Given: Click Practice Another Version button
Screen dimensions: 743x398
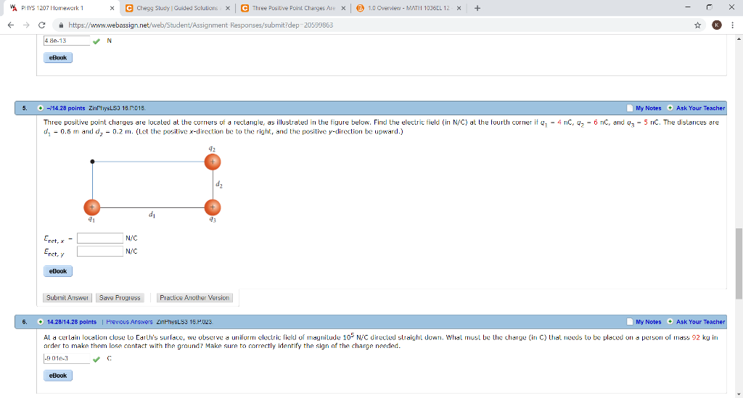Looking at the screenshot, I should click(x=194, y=298).
